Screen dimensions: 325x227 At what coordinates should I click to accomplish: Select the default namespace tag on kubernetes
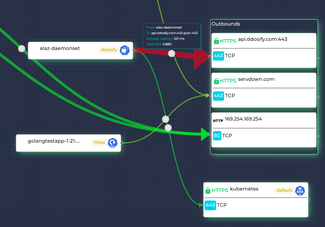click(x=284, y=190)
